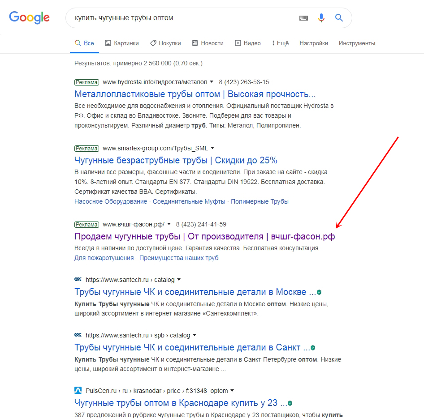Expand dropdown arrow next to PulsCen.ru URL
Screen dimensions: 424x418
coord(232,391)
